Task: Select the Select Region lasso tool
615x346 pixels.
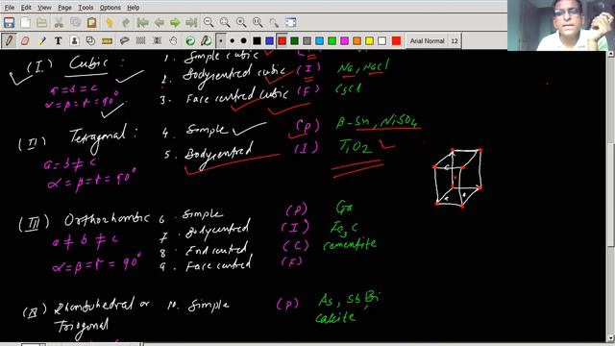Action: (124, 40)
